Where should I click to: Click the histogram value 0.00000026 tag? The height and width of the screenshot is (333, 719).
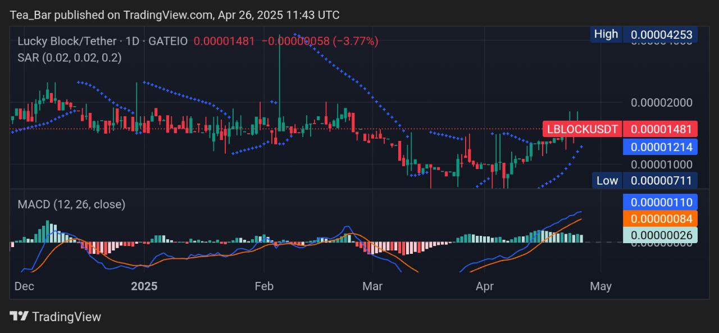coord(661,235)
